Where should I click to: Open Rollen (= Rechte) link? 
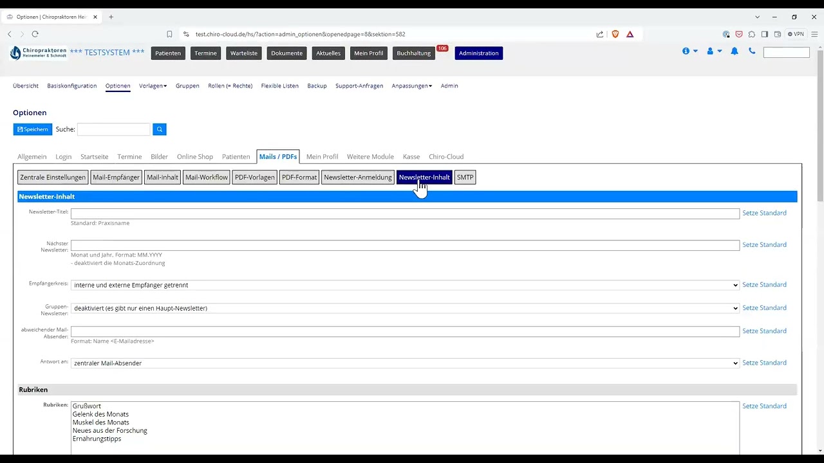coord(230,86)
